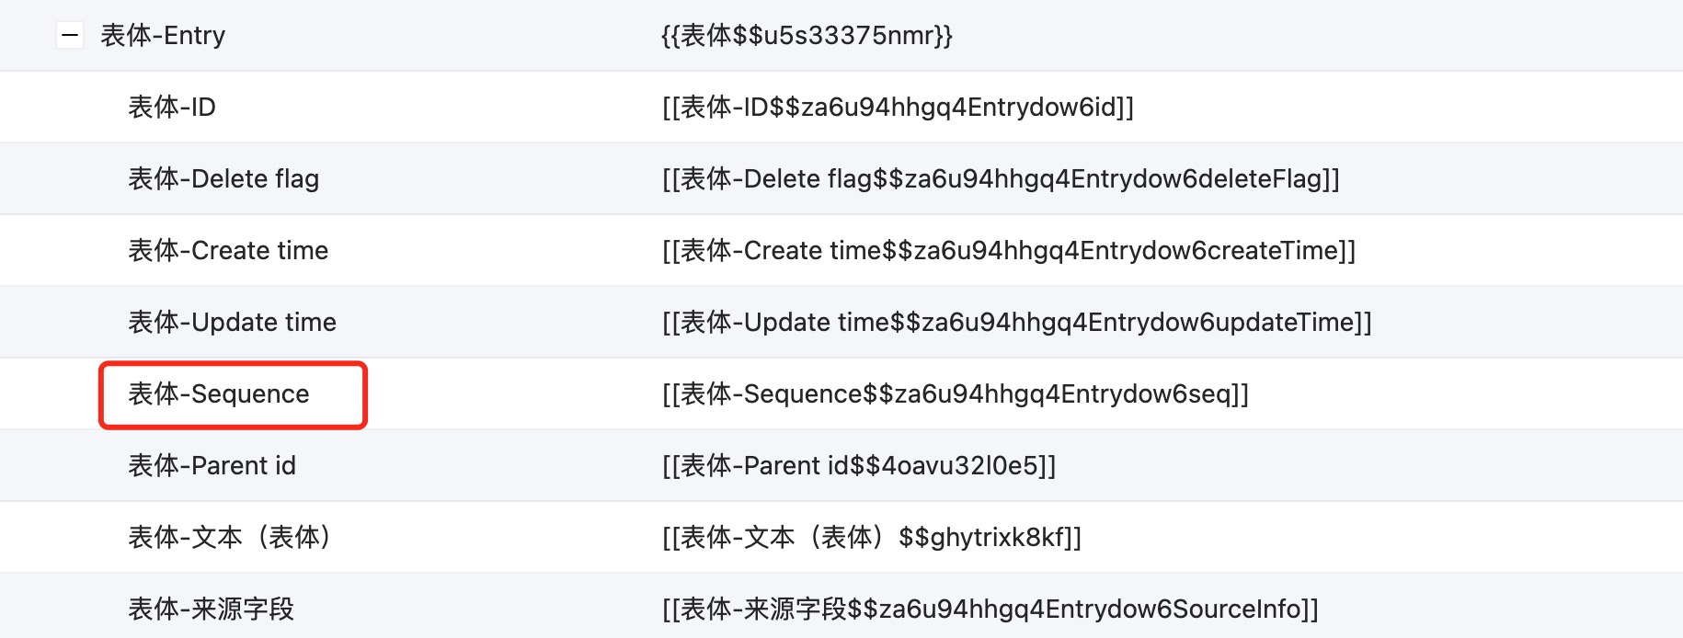Collapse the 表体-Entry tree node
The image size is (1683, 638).
(x=70, y=36)
